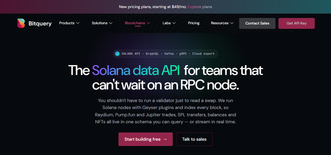The height and width of the screenshot is (155, 331).
Task: Expand the Blockchains chevron arrow
Action: point(148,23)
